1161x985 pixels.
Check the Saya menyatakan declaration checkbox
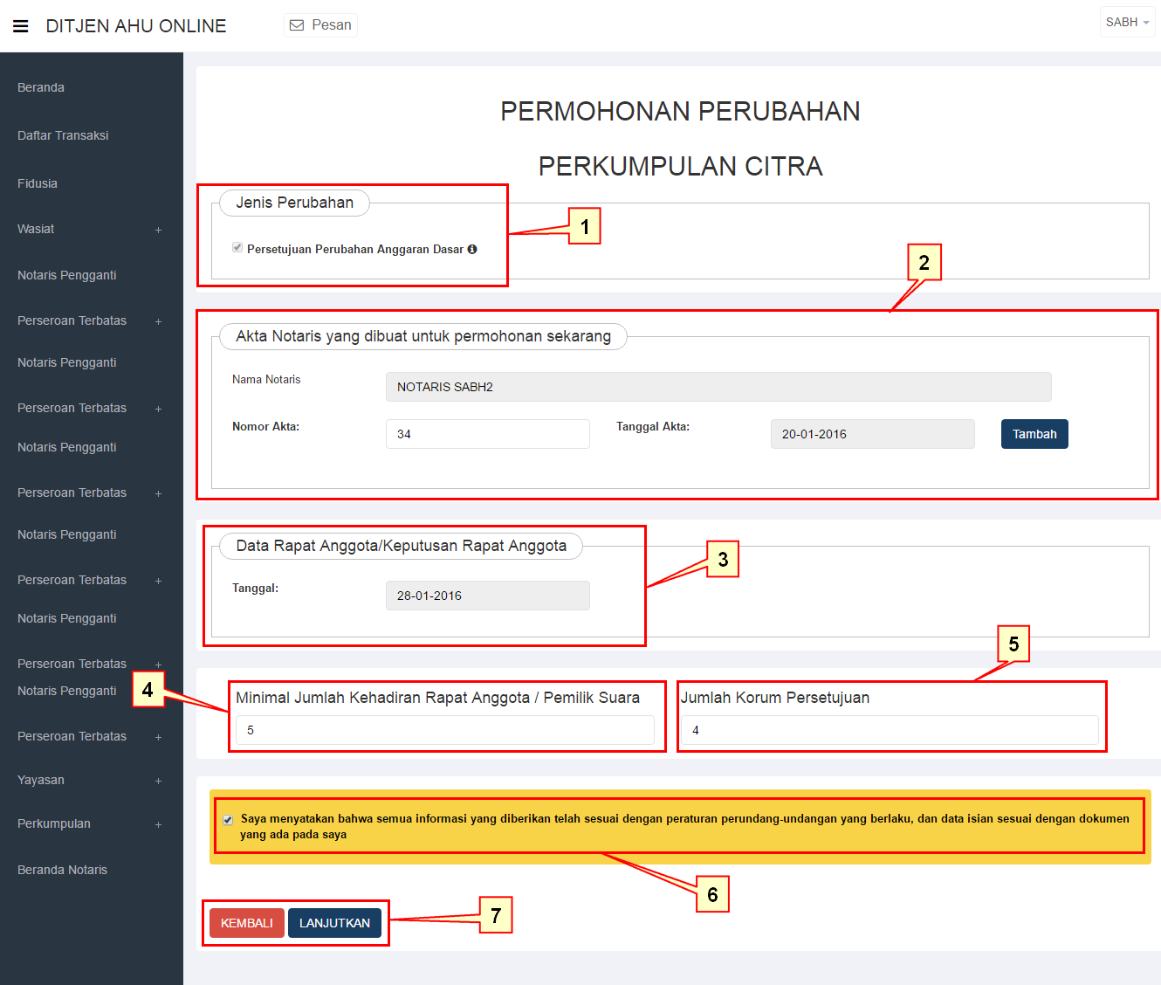click(228, 820)
